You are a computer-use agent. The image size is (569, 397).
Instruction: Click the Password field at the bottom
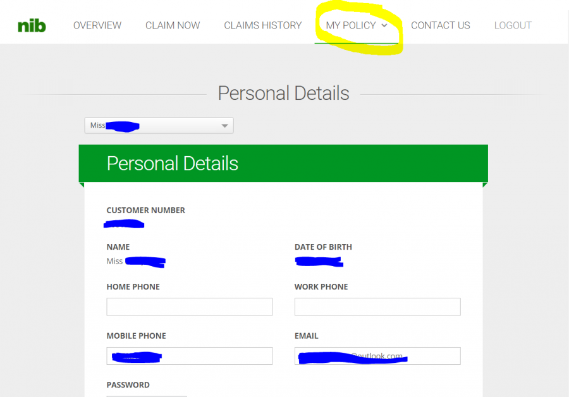pos(147,394)
